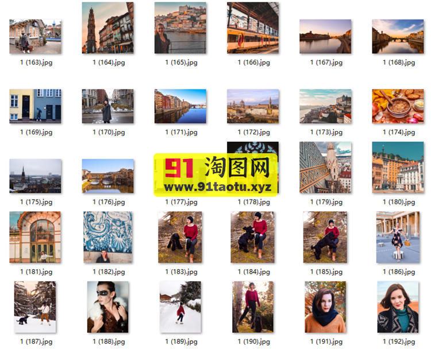Select the snowy forest thumbnail 1 (187).jpg
The image size is (431, 350).
click(x=35, y=307)
